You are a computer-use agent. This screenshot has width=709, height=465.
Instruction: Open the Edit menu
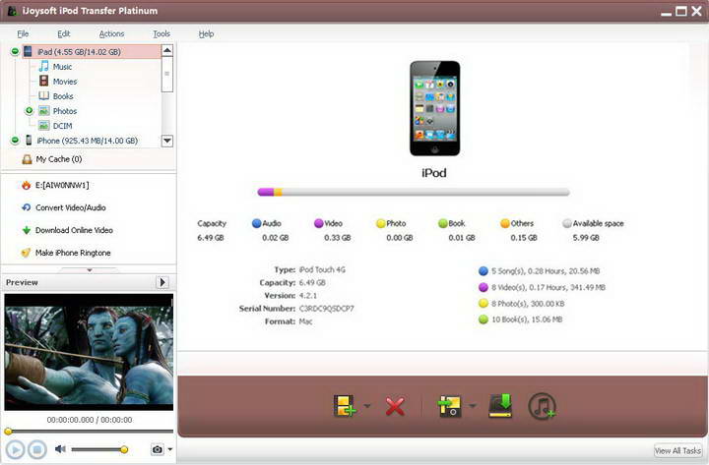point(64,33)
